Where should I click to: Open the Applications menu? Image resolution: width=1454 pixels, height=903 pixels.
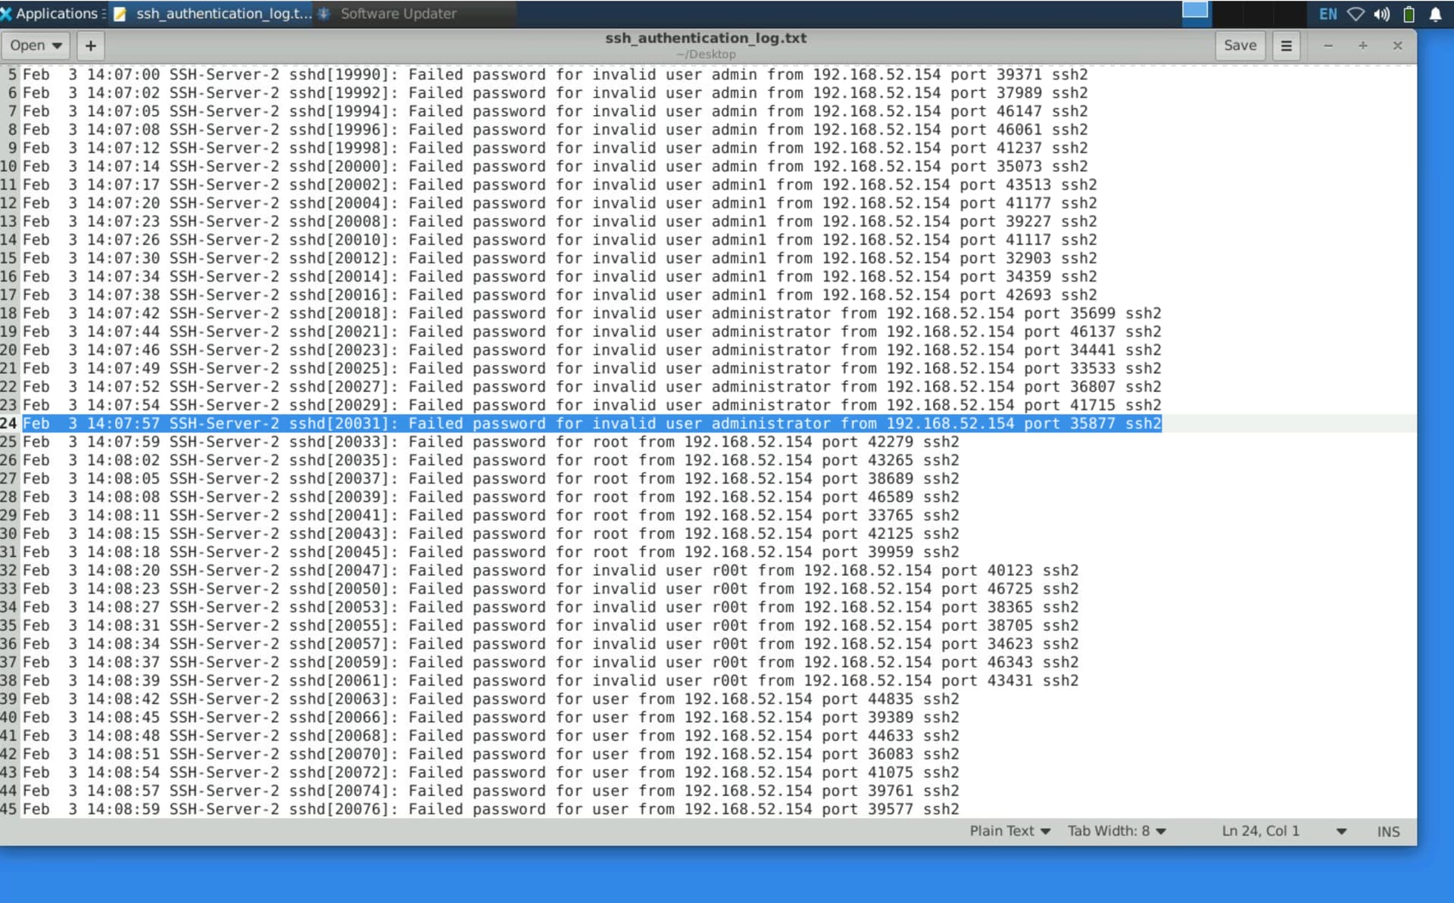click(x=49, y=14)
